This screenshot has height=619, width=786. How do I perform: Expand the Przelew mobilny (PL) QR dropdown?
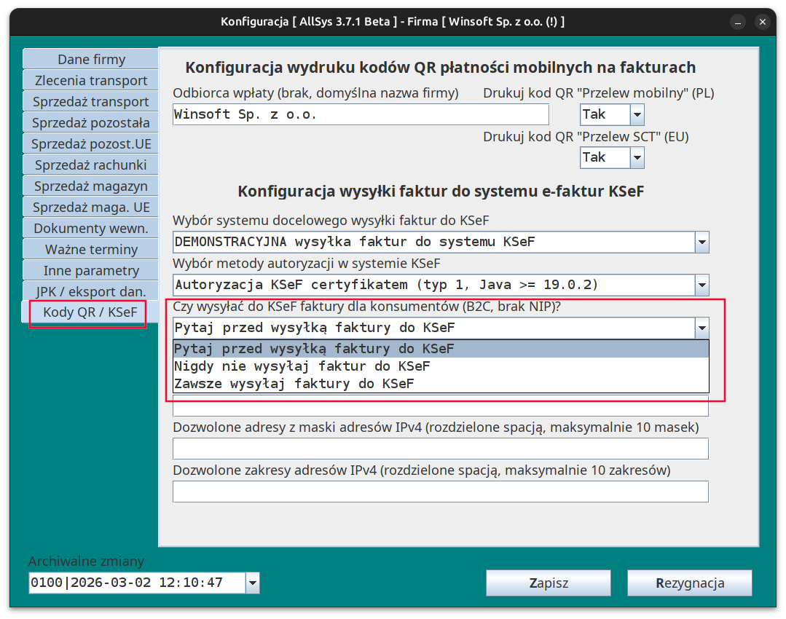pos(637,114)
